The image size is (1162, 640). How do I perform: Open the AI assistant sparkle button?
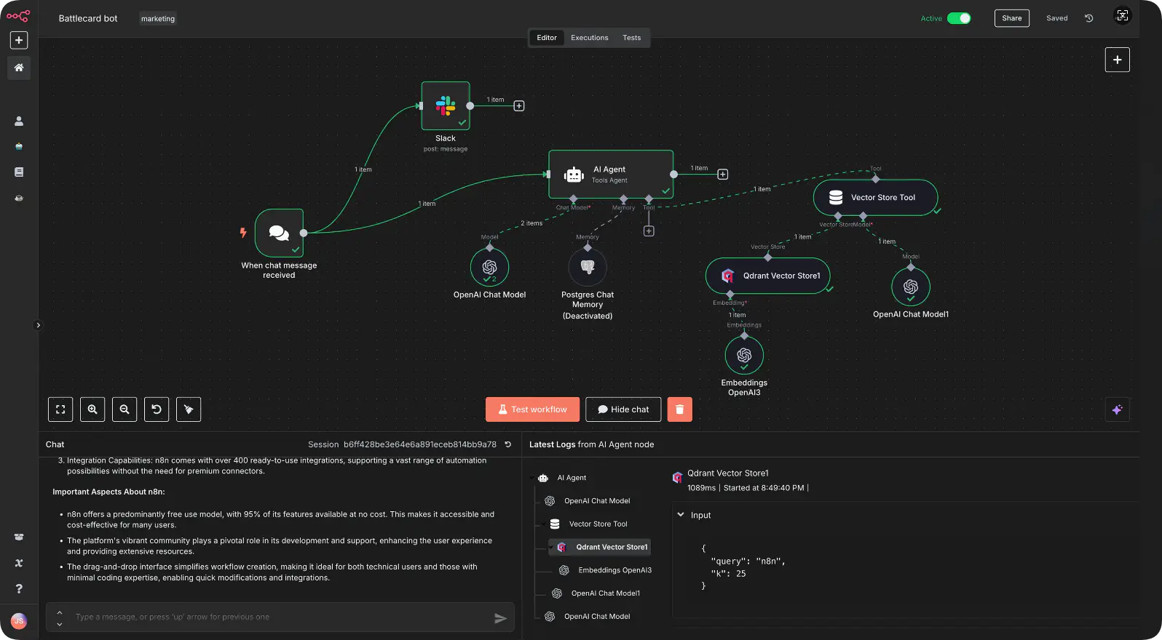1117,409
